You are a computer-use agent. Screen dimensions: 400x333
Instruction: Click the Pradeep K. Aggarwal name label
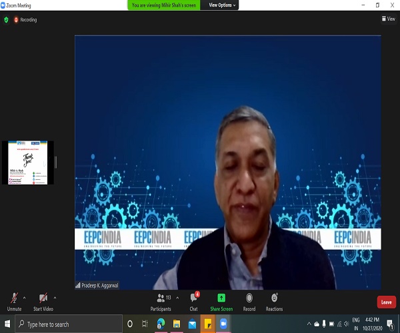pos(97,285)
